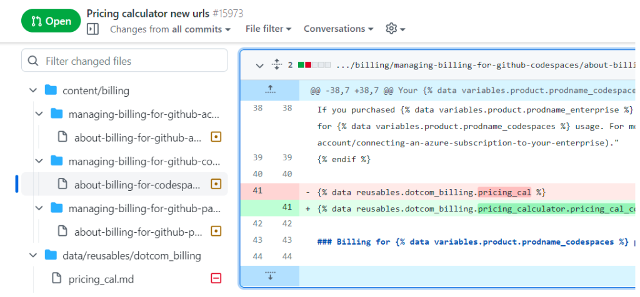This screenshot has width=640, height=297.
Task: Open the diff settings gear menu
Action: (395, 29)
